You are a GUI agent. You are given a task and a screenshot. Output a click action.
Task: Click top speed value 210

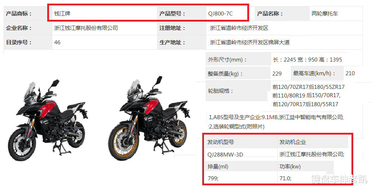click(350, 73)
